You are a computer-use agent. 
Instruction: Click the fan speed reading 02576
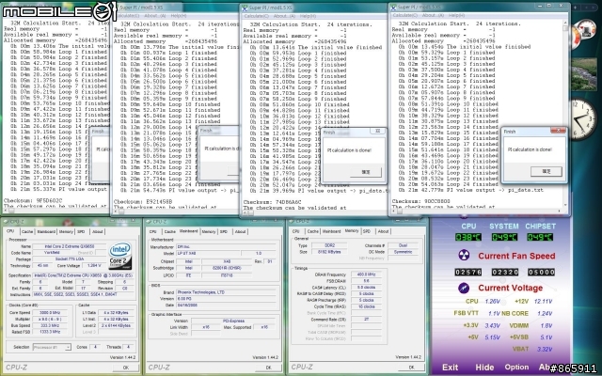(x=468, y=272)
